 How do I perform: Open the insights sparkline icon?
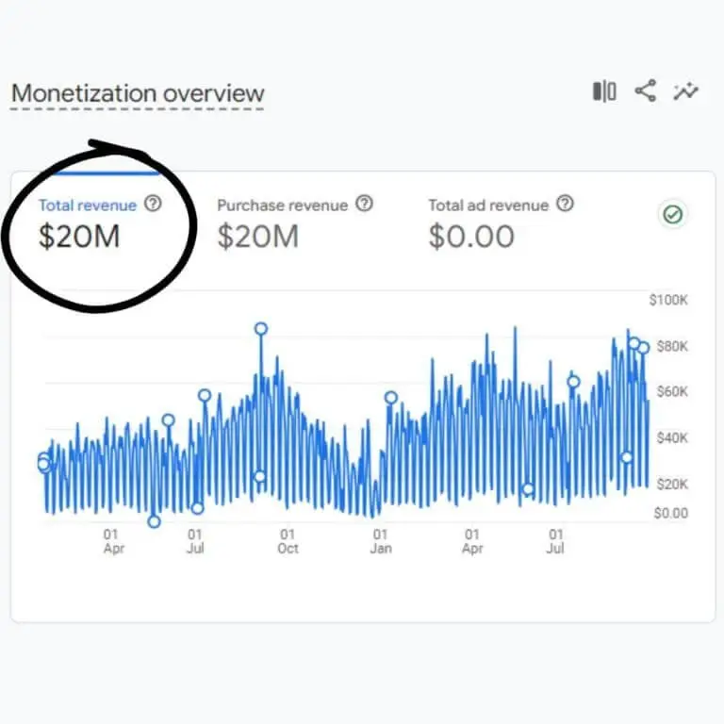pyautogui.click(x=685, y=91)
